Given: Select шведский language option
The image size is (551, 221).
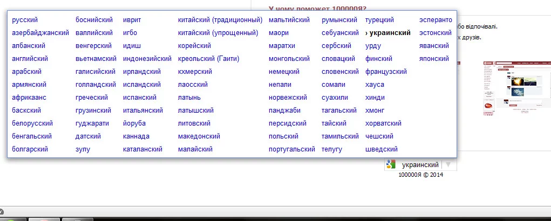Looking at the screenshot, I should 382,149.
